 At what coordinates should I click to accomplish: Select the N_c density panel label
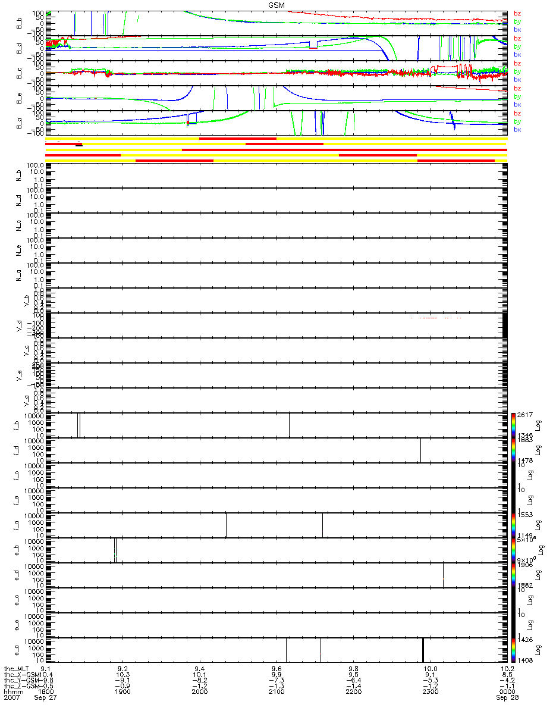click(18, 225)
